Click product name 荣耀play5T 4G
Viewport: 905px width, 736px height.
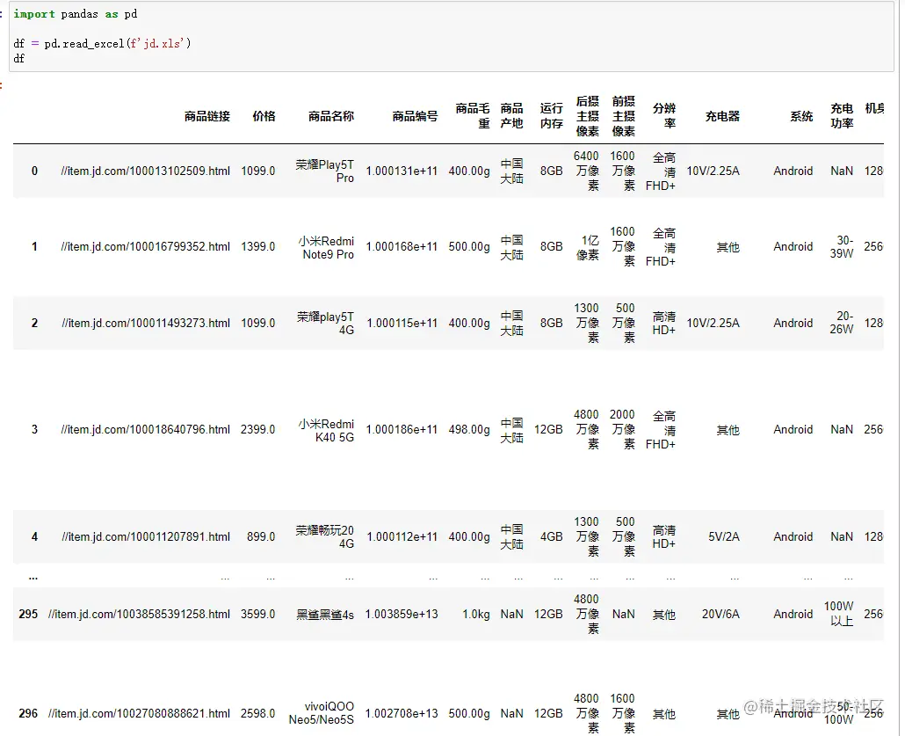tap(325, 324)
